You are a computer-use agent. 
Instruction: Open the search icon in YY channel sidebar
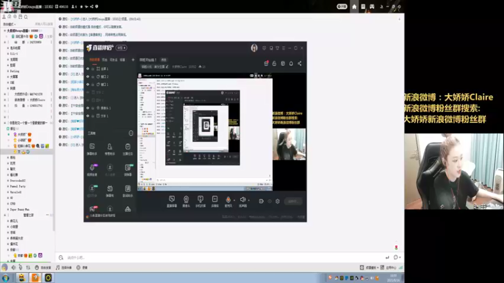click(x=26, y=17)
